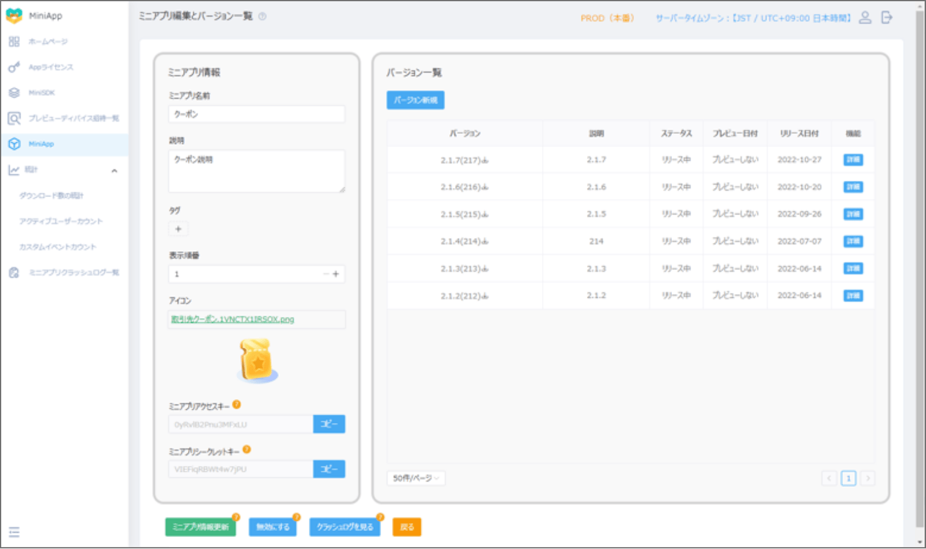Click the バージョン新規 button
926x549 pixels.
point(415,100)
